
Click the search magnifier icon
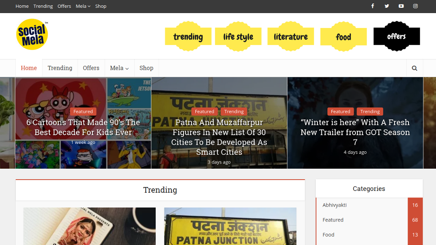(414, 68)
